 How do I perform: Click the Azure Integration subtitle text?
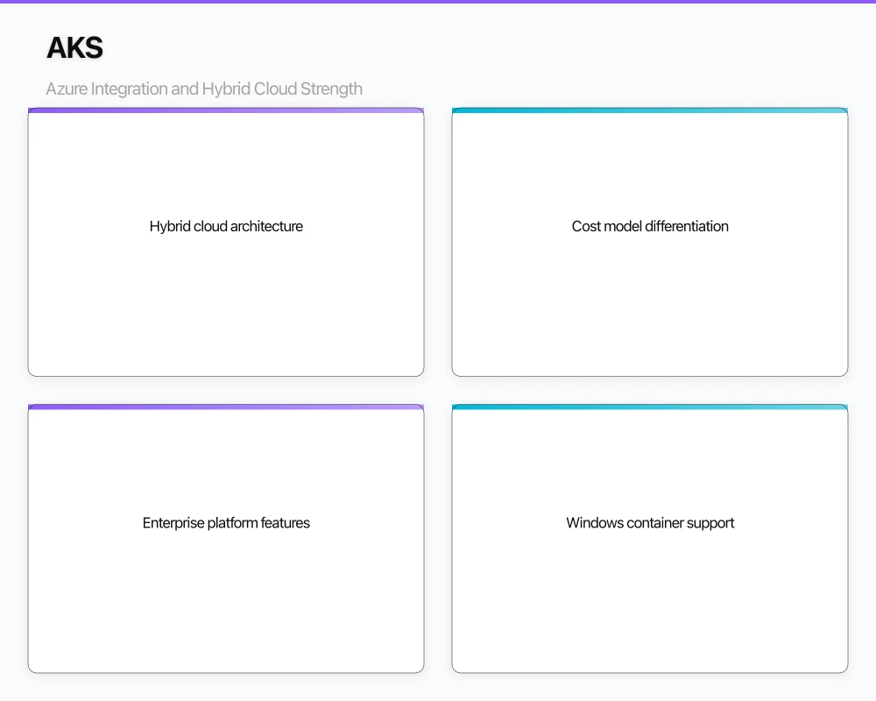click(x=205, y=89)
